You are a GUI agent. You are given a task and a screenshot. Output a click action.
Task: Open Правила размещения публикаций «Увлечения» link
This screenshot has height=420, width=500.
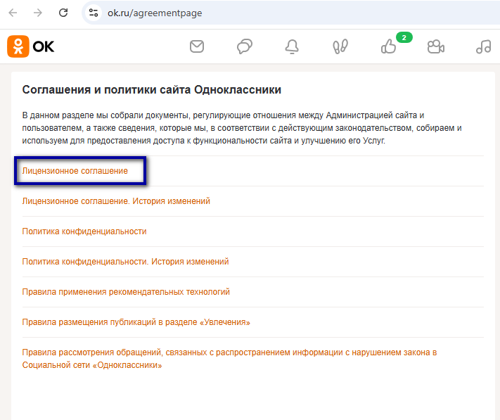pos(136,322)
